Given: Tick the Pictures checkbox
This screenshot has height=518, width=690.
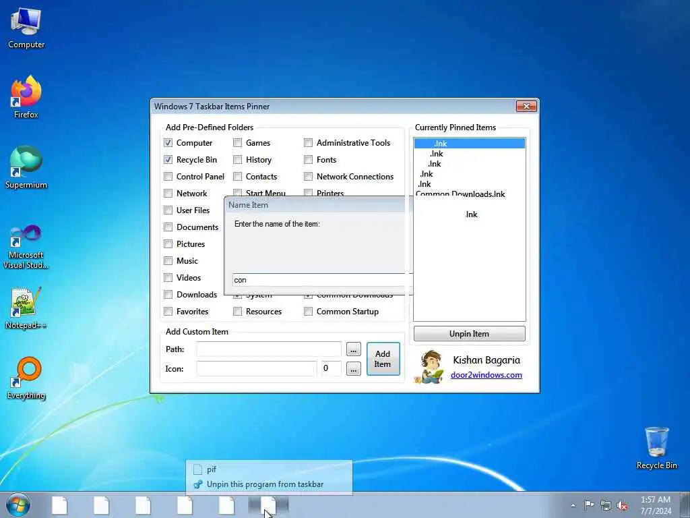Looking at the screenshot, I should (x=168, y=244).
